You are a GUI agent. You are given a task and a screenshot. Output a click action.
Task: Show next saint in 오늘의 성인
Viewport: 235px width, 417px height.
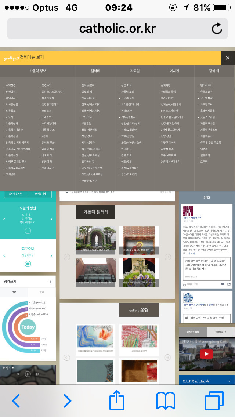point(51,219)
